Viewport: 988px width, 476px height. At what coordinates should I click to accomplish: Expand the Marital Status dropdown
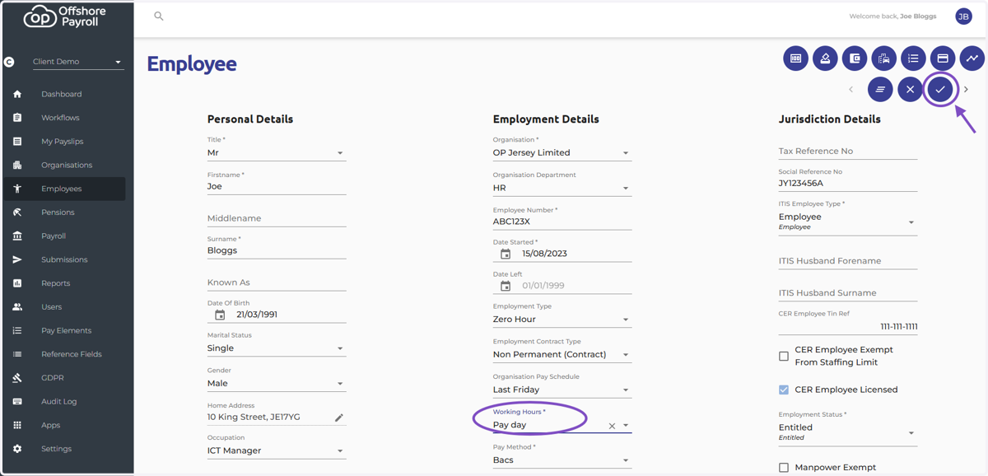coord(276,348)
